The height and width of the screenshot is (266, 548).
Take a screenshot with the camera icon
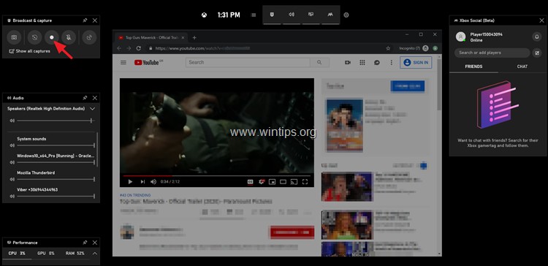point(14,37)
